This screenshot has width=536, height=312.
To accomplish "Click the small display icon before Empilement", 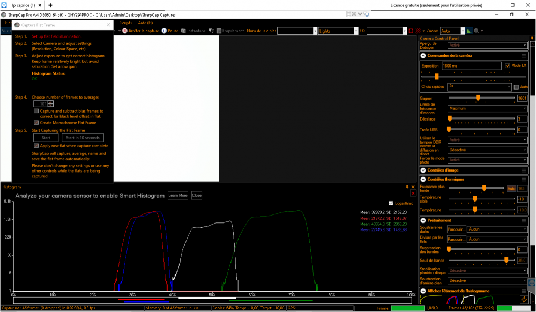I will tap(211, 31).
